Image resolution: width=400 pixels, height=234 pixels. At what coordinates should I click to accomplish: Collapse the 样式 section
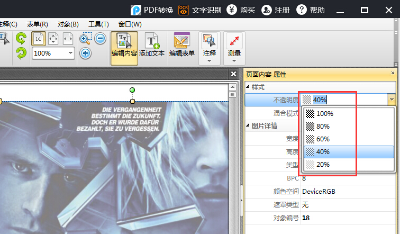(x=248, y=87)
